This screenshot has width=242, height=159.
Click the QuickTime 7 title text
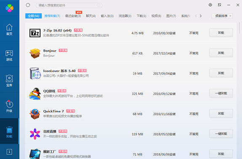(54, 111)
